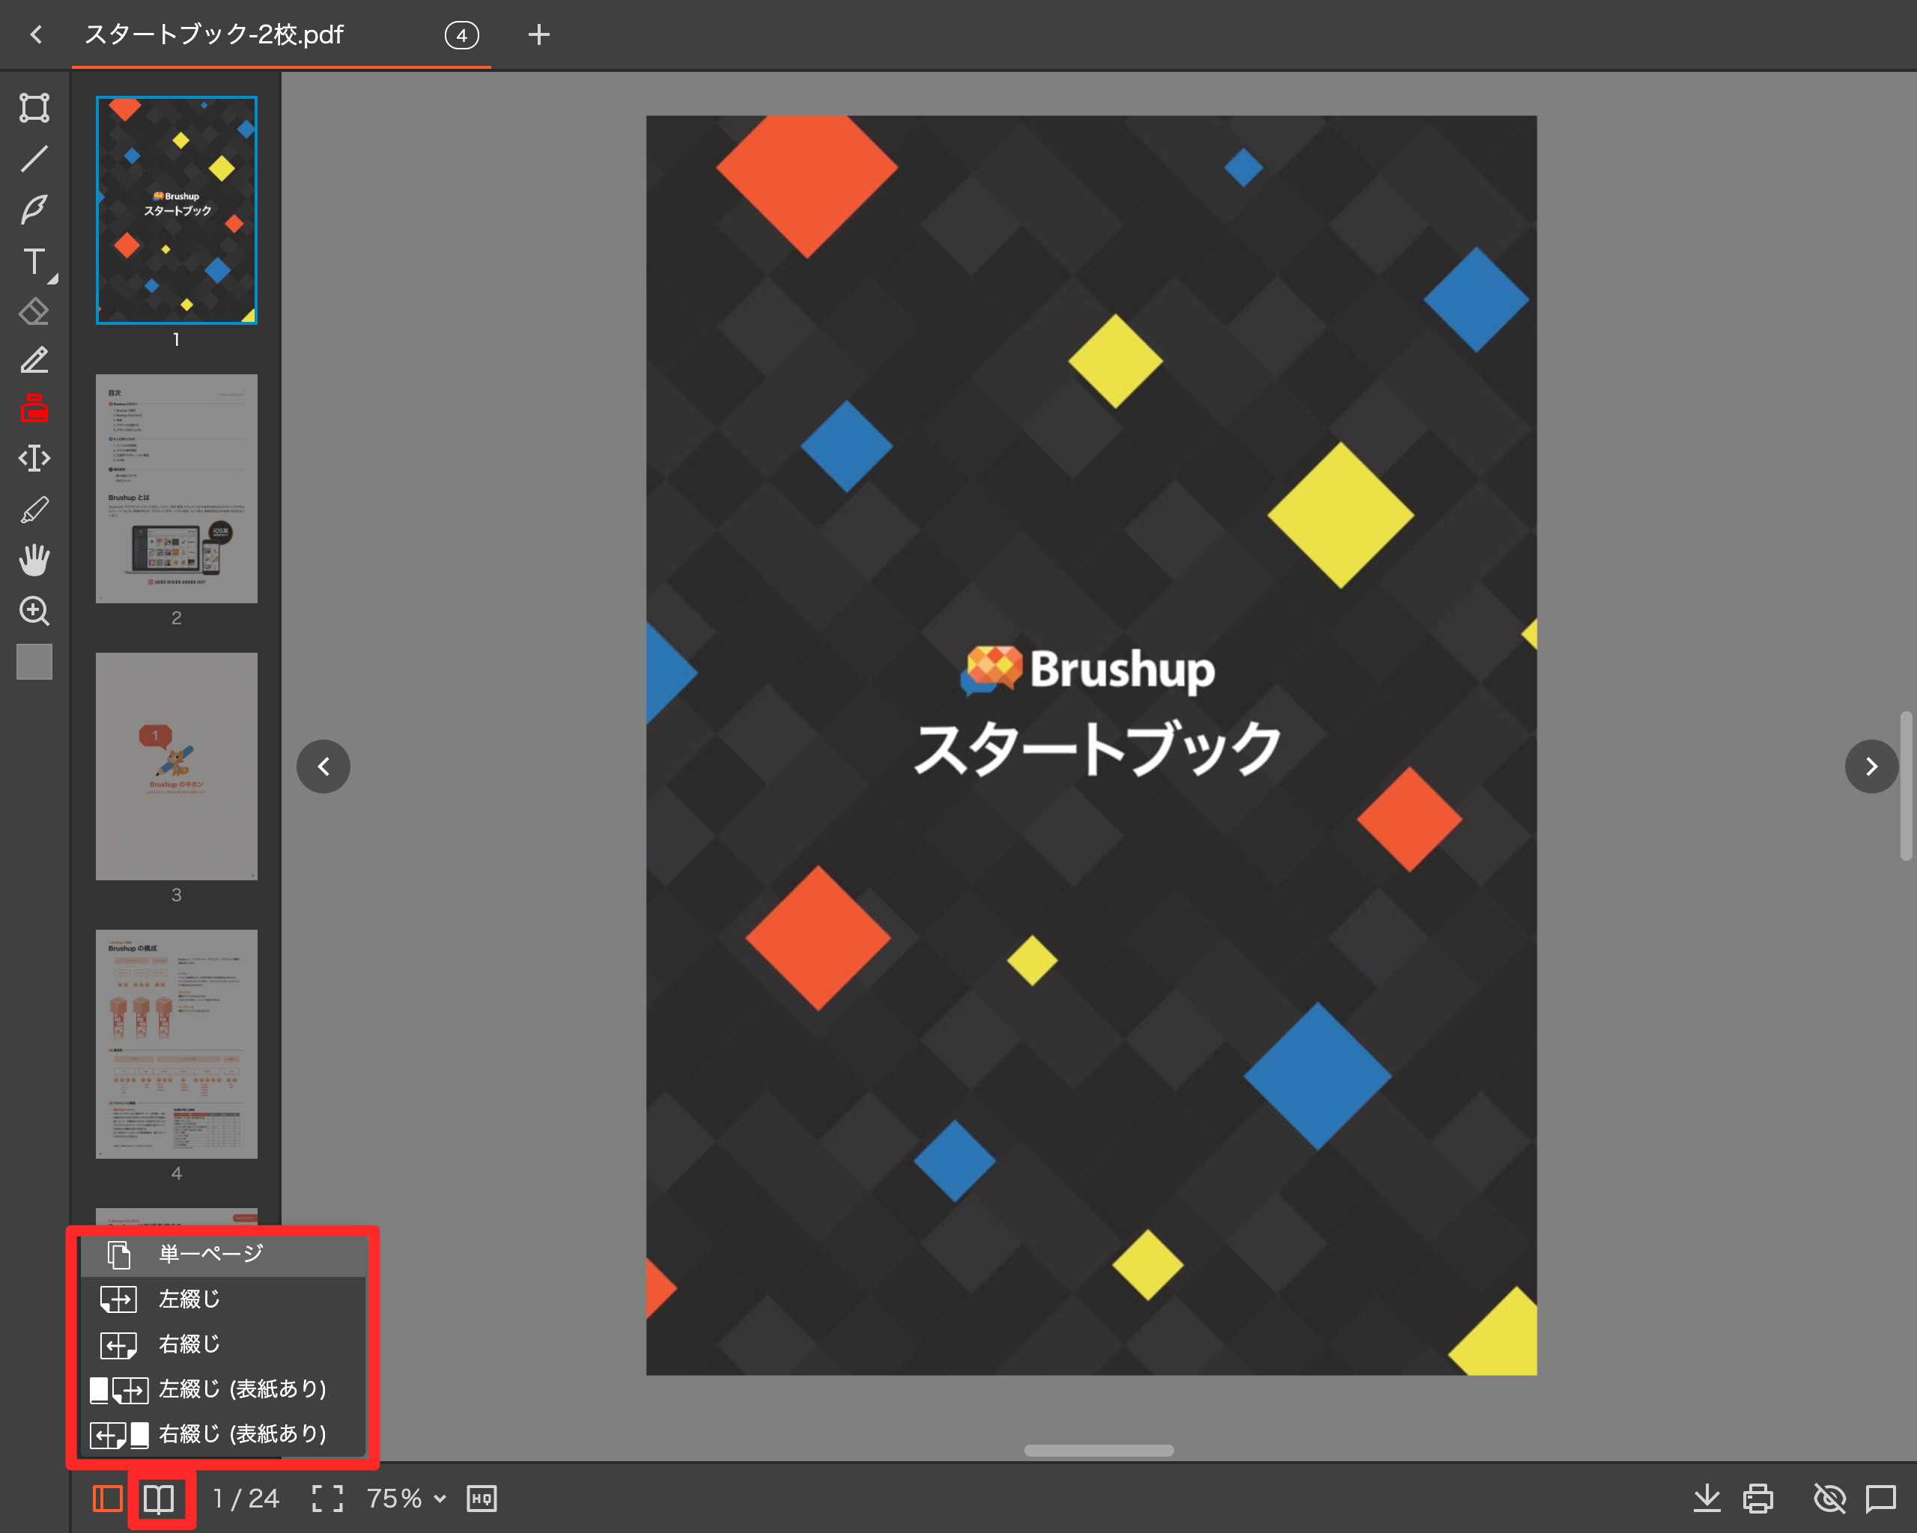Choose 左綴じ (表紙あり) view mode
The image size is (1917, 1533).
click(x=223, y=1389)
